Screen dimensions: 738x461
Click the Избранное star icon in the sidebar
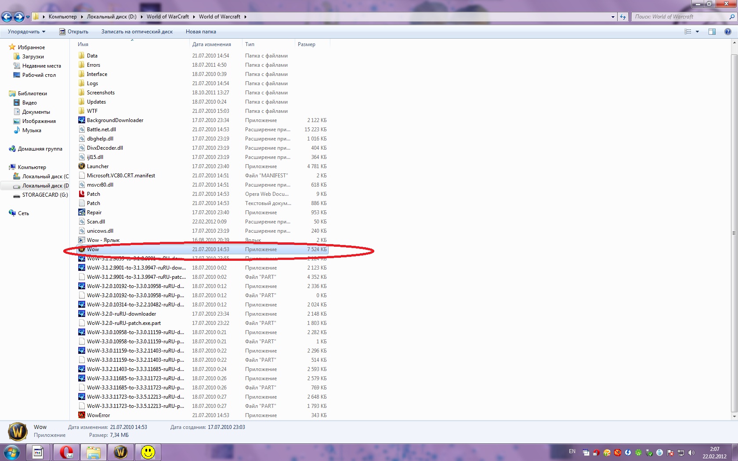(x=12, y=47)
